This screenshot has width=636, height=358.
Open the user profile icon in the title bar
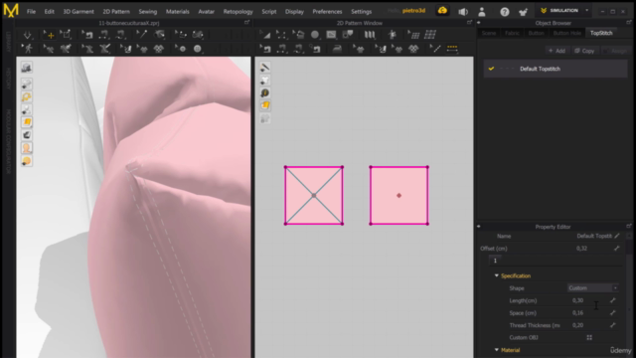[481, 12]
